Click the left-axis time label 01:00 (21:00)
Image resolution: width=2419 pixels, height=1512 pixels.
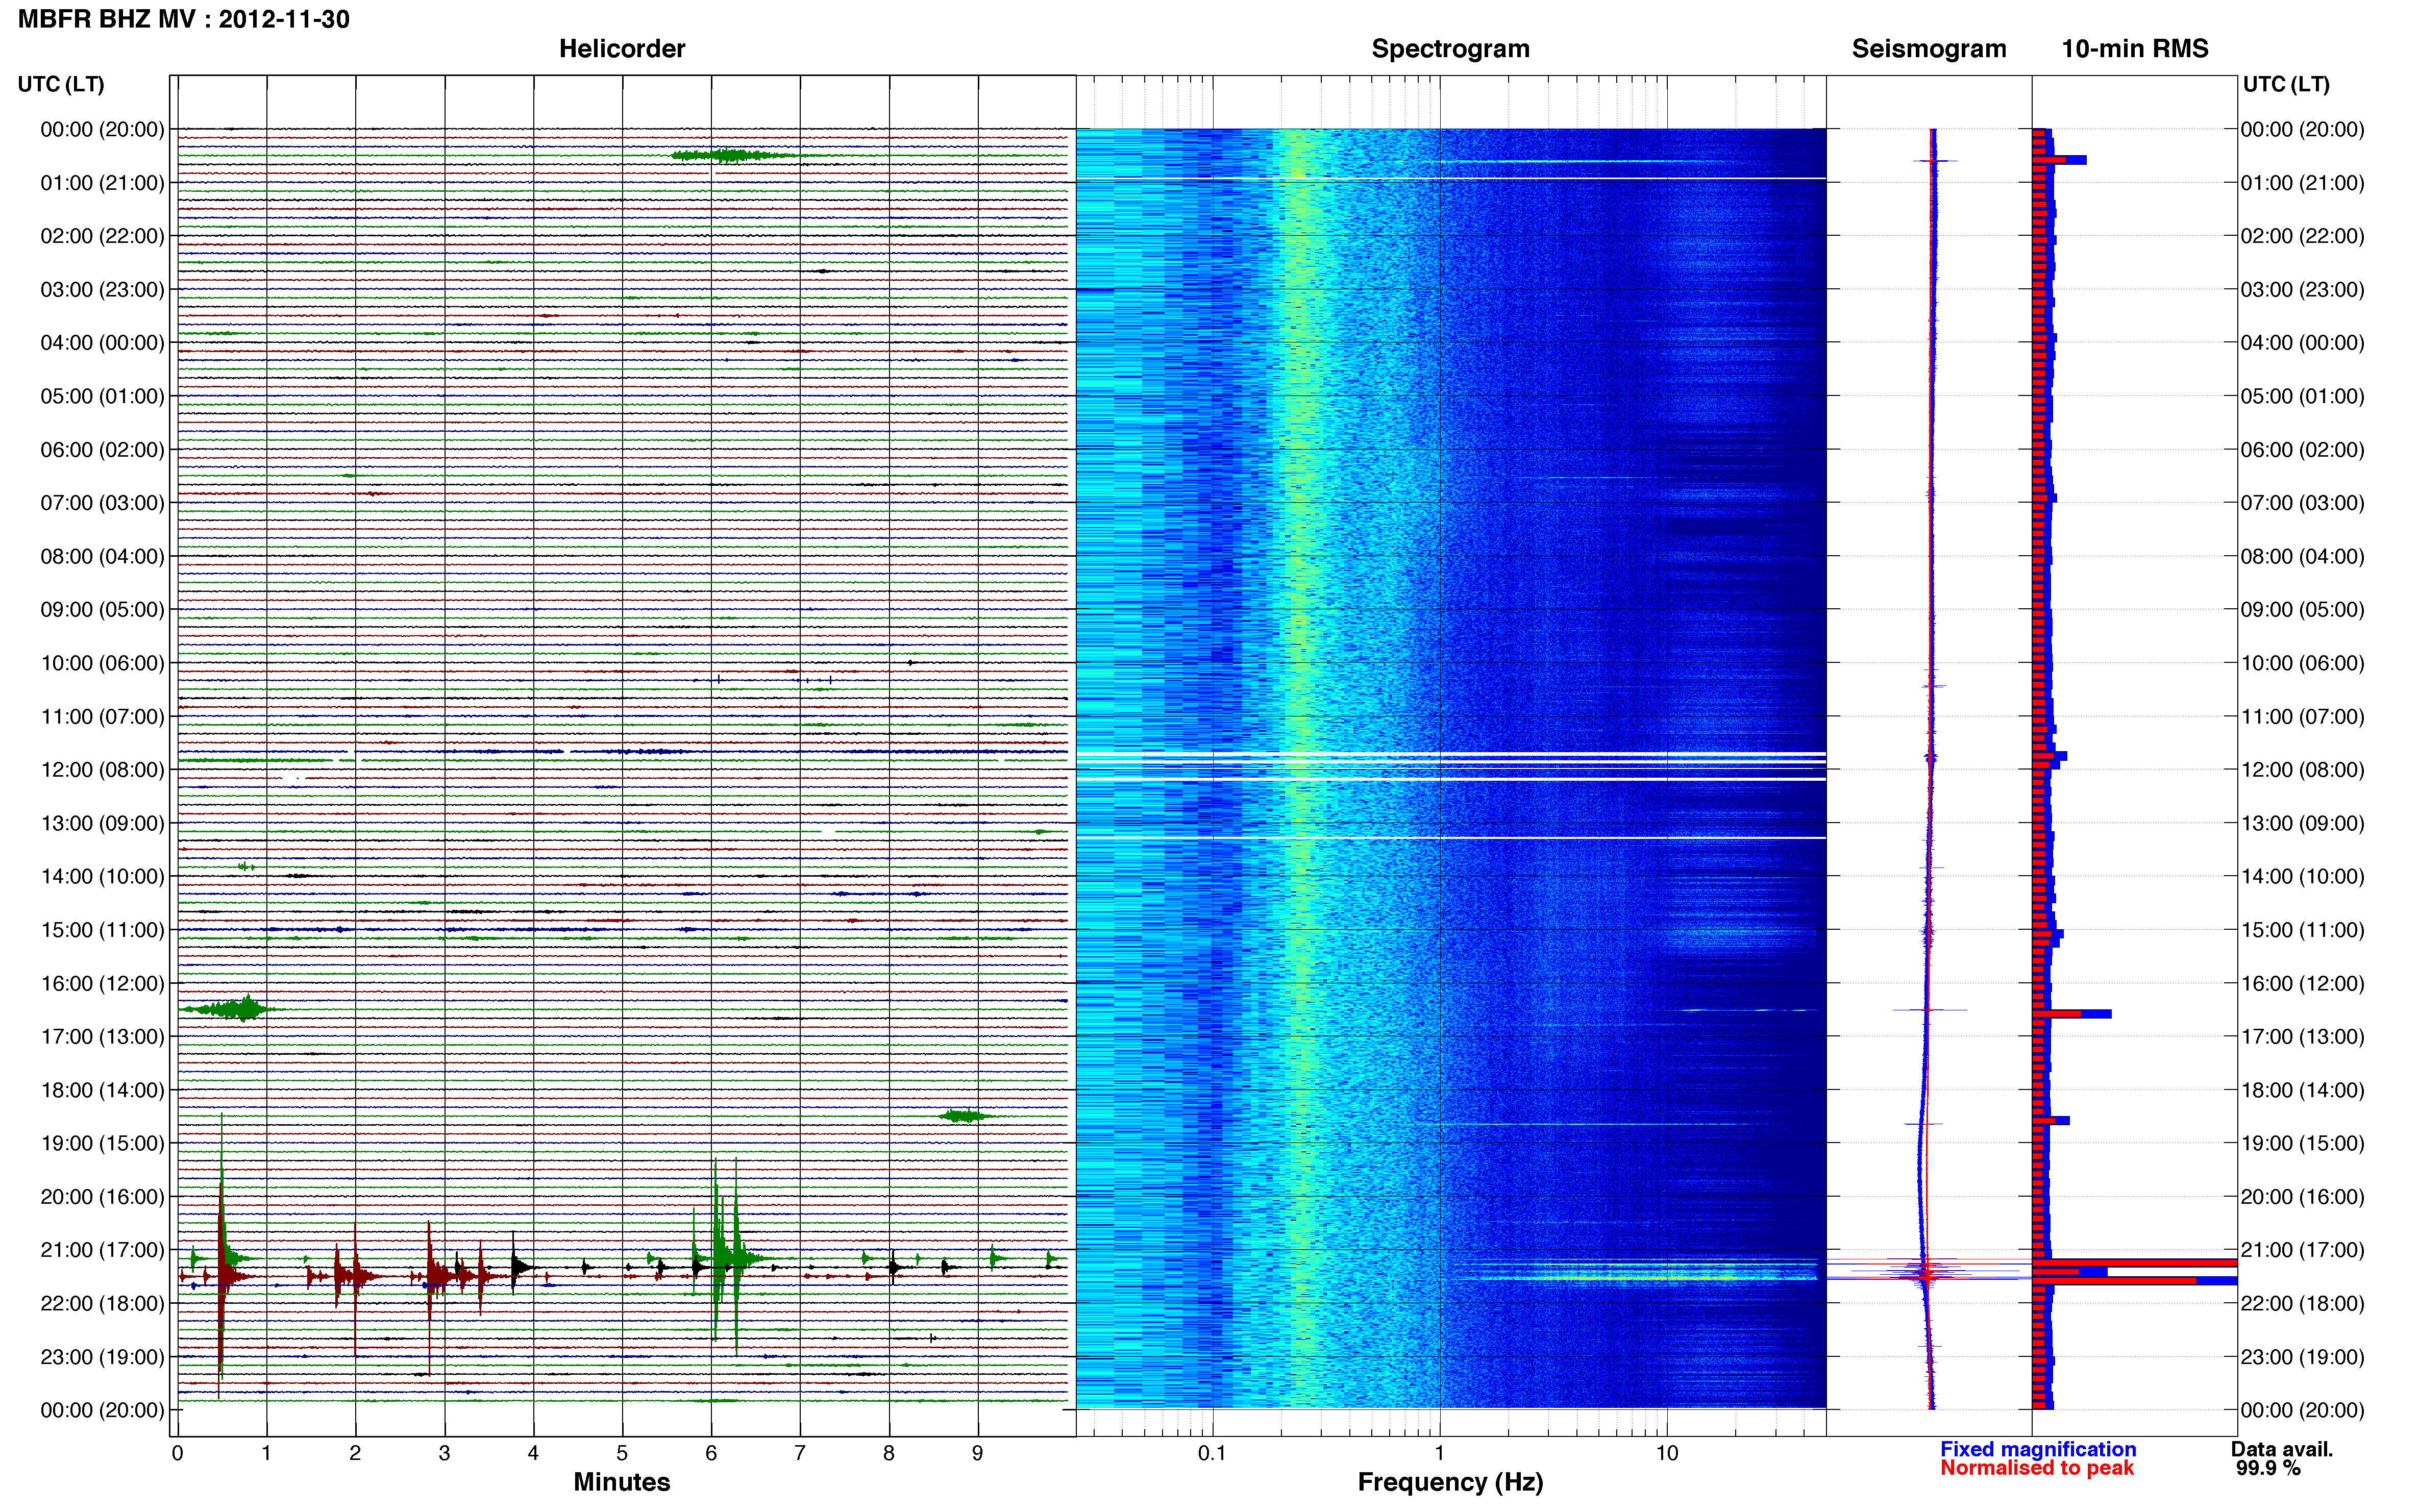coord(102,183)
